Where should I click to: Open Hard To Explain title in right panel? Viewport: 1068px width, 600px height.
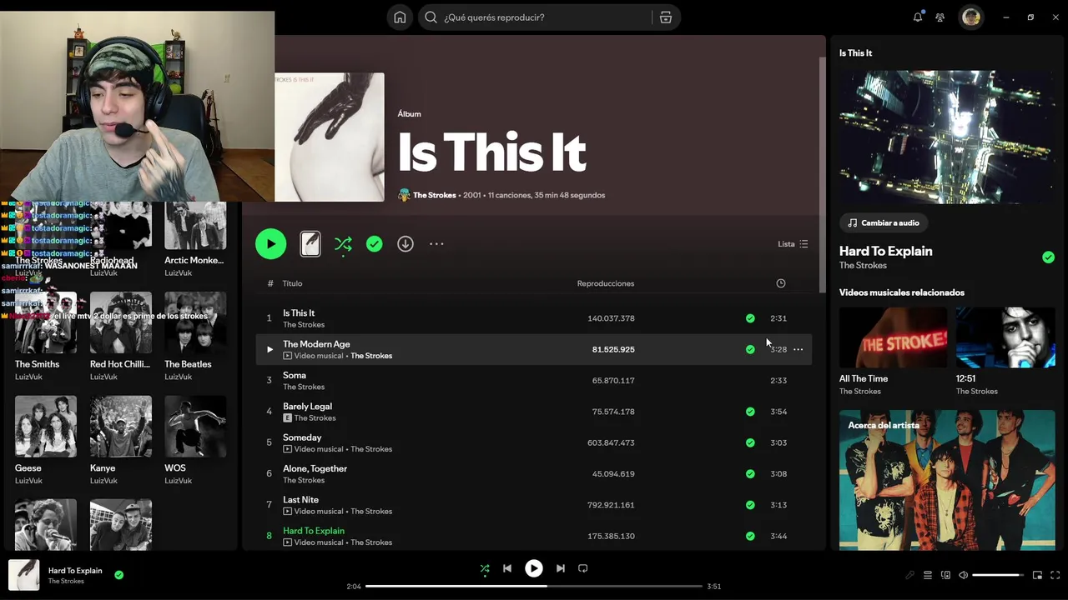pyautogui.click(x=885, y=251)
